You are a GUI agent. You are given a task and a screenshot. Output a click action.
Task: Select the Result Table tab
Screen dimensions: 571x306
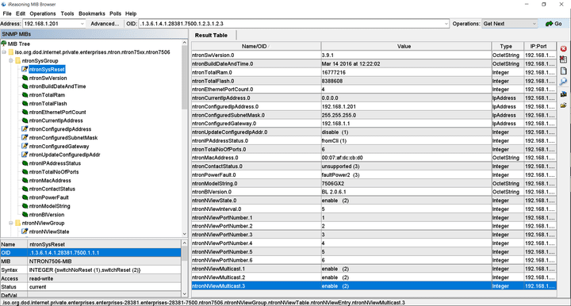211,35
